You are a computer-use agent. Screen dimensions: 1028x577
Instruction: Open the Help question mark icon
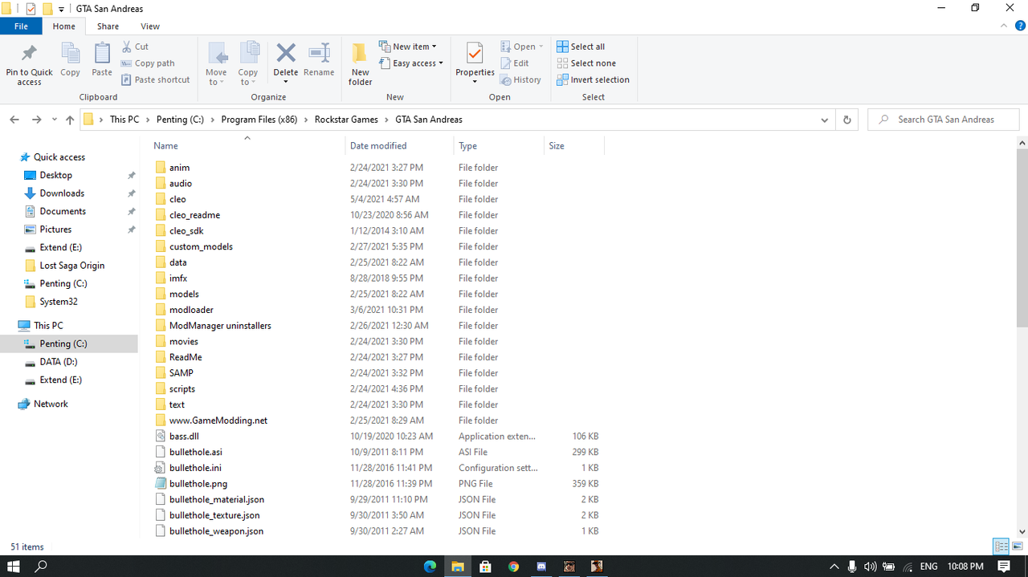tap(1018, 26)
